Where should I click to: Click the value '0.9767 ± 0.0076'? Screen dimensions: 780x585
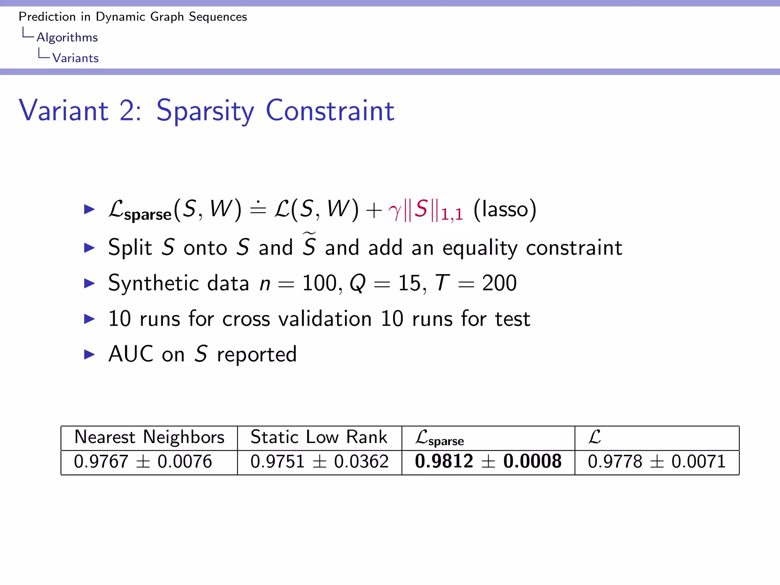point(143,462)
